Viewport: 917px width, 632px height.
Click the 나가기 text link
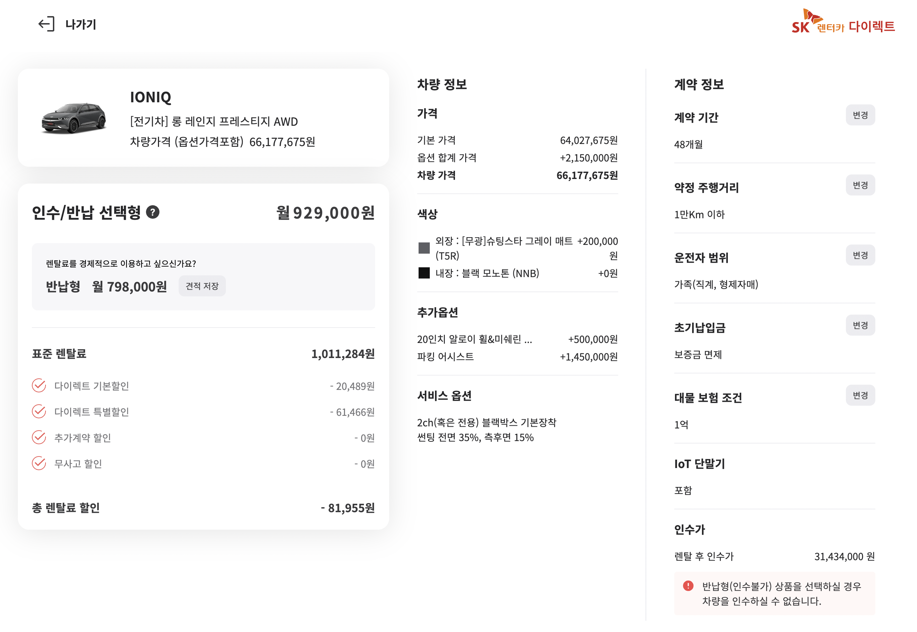point(81,25)
